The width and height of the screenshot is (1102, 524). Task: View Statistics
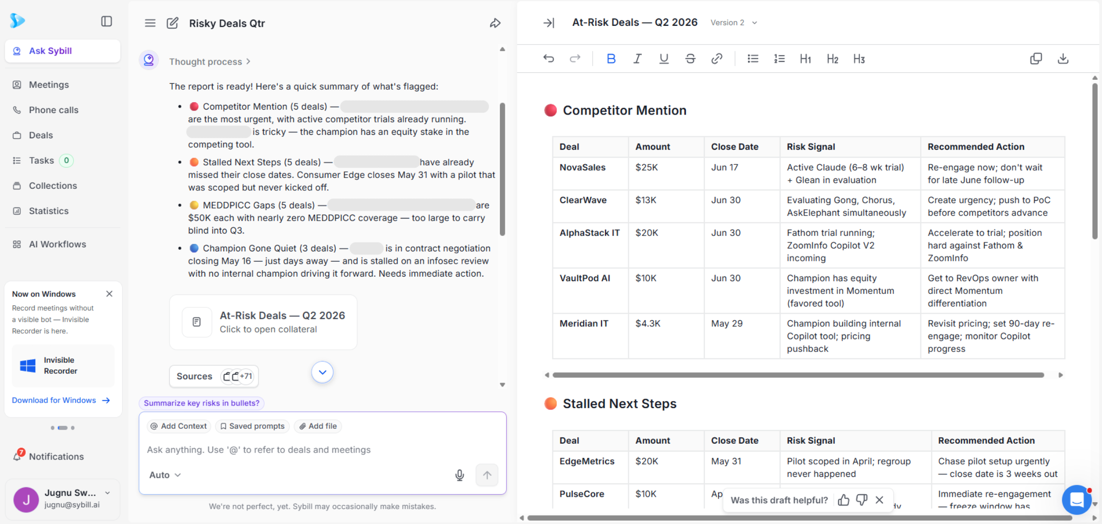[62, 211]
